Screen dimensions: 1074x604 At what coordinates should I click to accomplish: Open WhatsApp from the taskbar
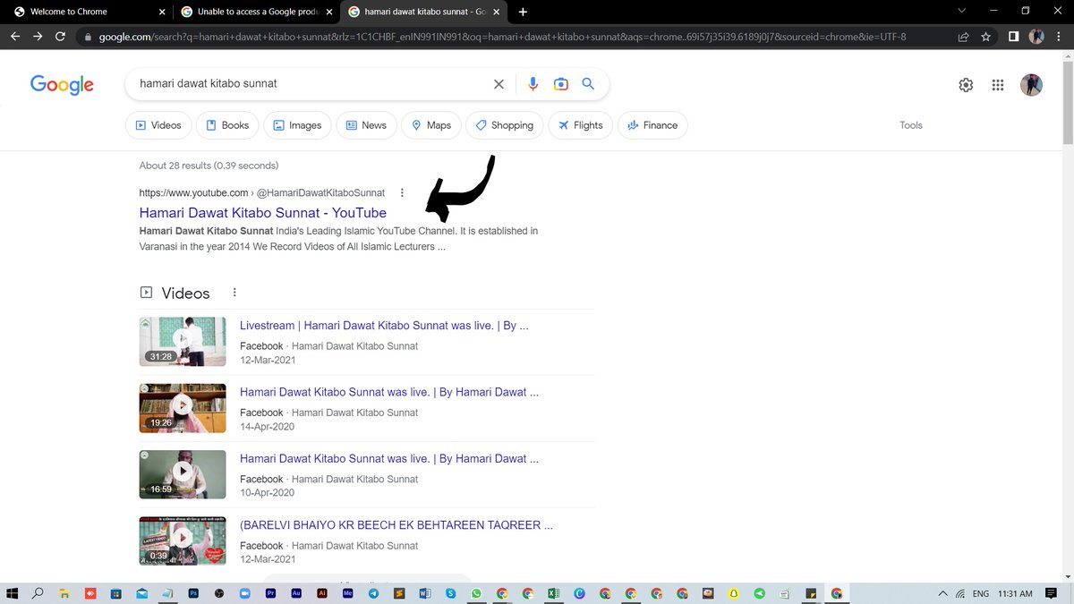[476, 592]
